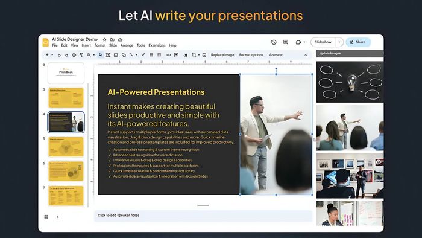Open alt text icon in toolbar
The width and height of the screenshot is (422, 238).
point(186,55)
